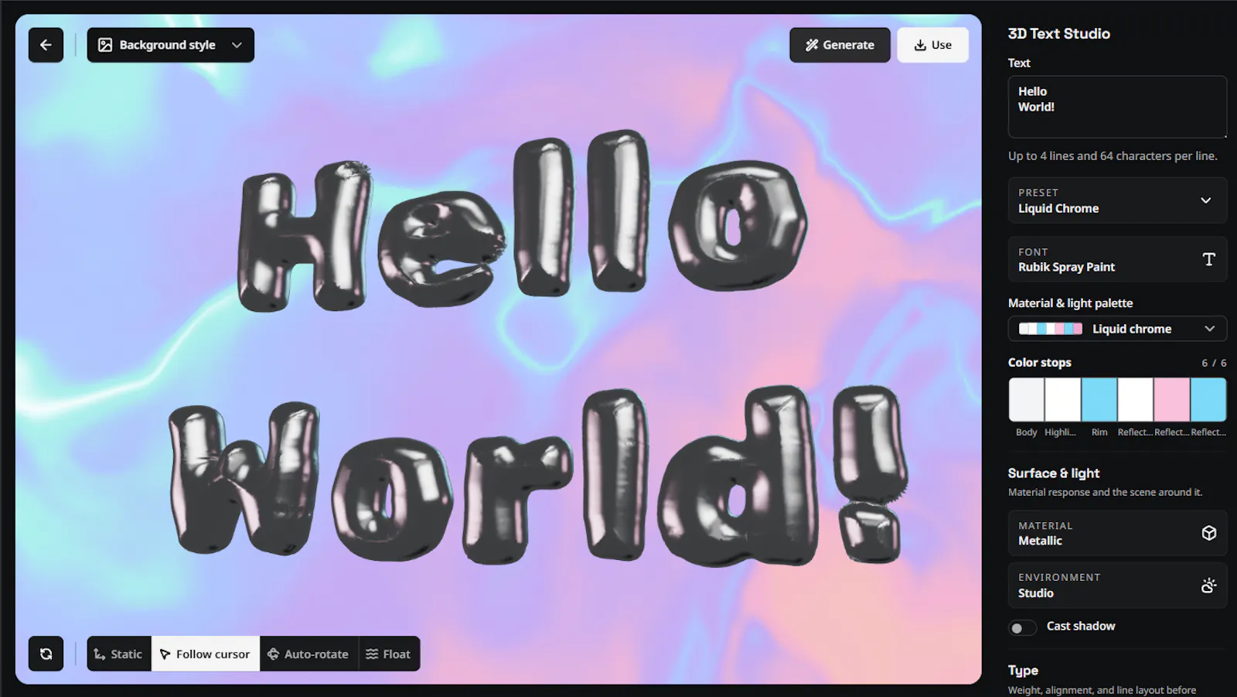Image resolution: width=1237 pixels, height=697 pixels.
Task: Click the 'Material & light palette' label
Action: [1071, 303]
